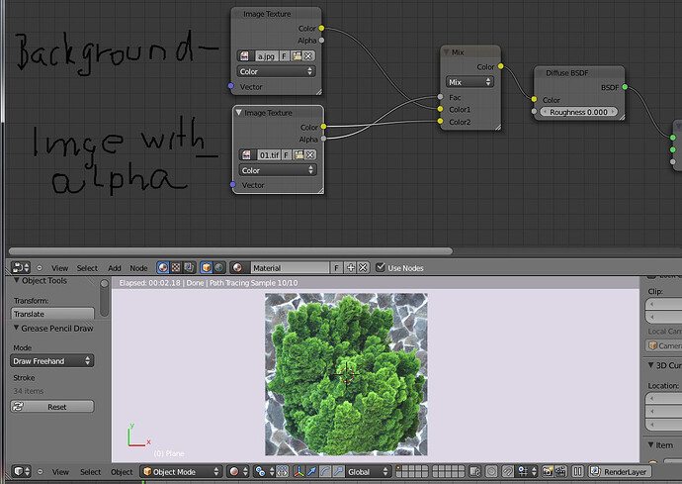682x484 pixels.
Task: Collapse the Grease Pencil Draw panel
Action: [x=16, y=328]
